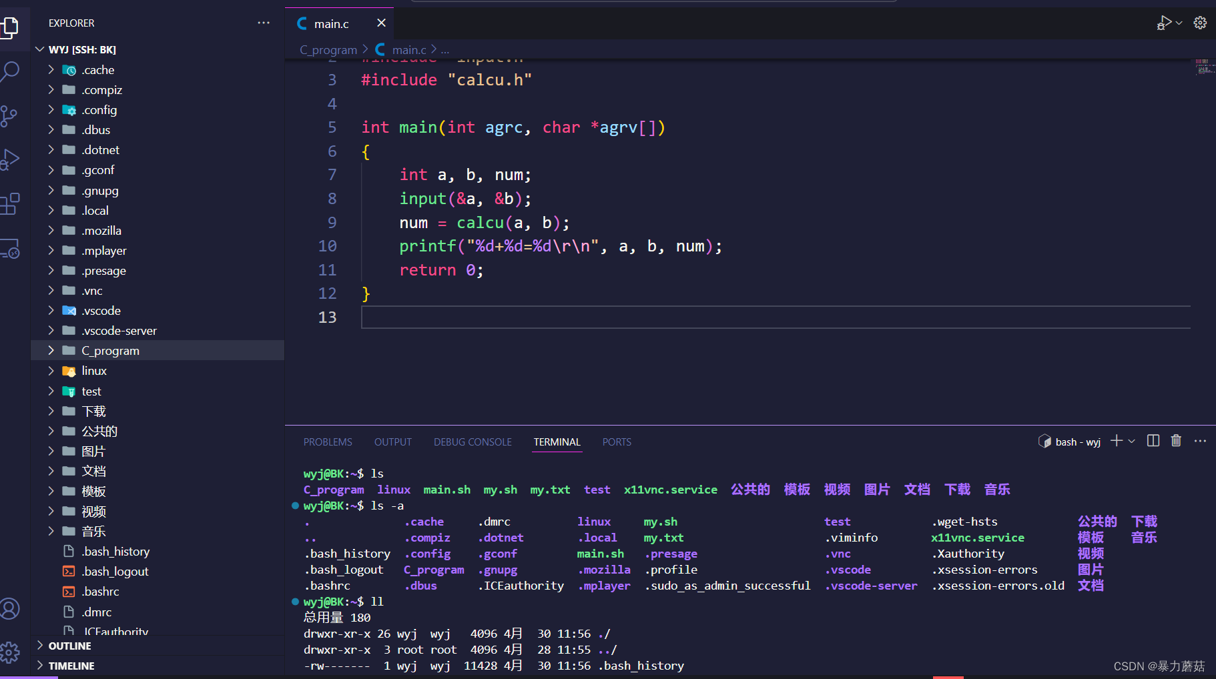Screen dimensions: 1216x679
Task: Open the launch profile dropdown next to plus
Action: pyautogui.click(x=1131, y=442)
